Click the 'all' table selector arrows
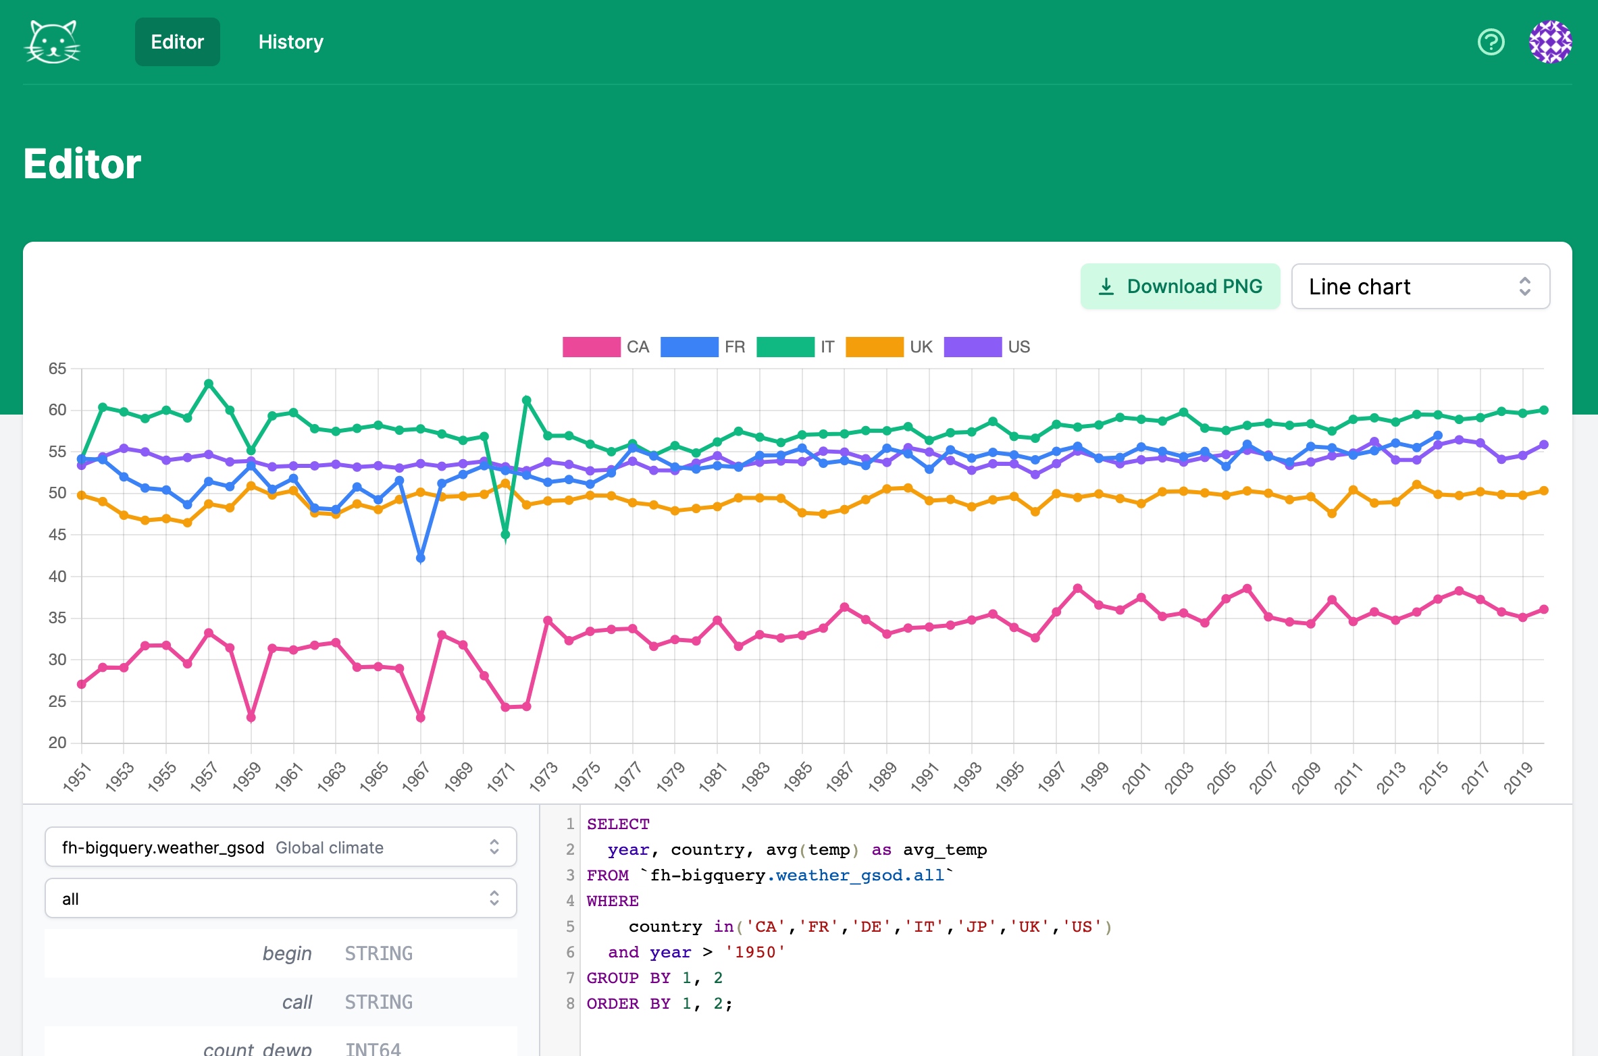Image resolution: width=1598 pixels, height=1056 pixels. [494, 899]
